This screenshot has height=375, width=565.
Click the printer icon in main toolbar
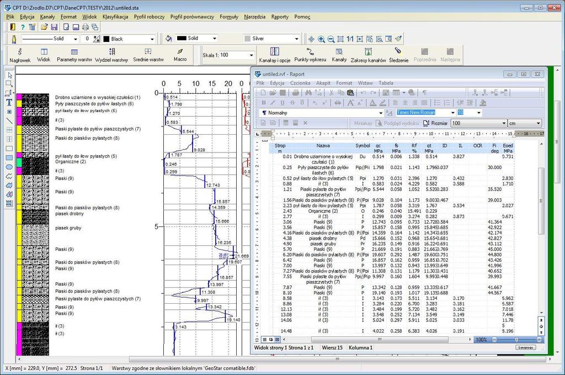pos(86,27)
